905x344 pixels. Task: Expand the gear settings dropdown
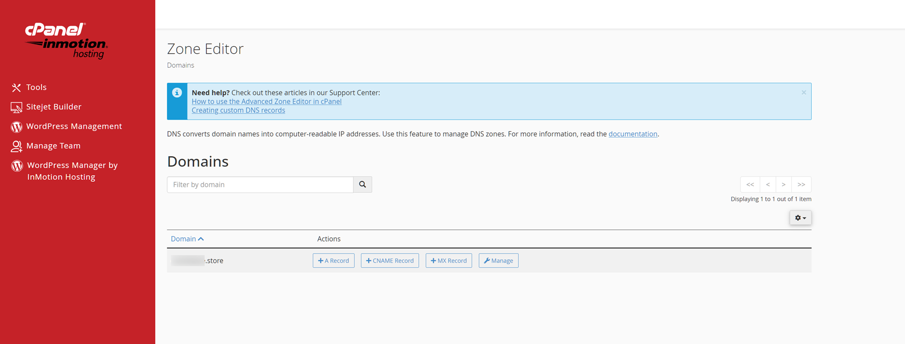point(800,218)
